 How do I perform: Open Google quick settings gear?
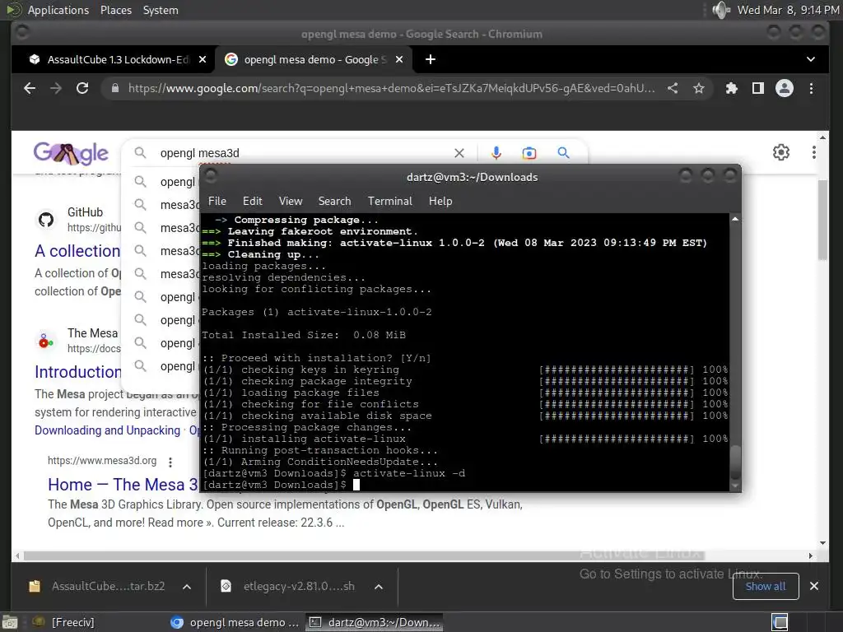pyautogui.click(x=781, y=152)
